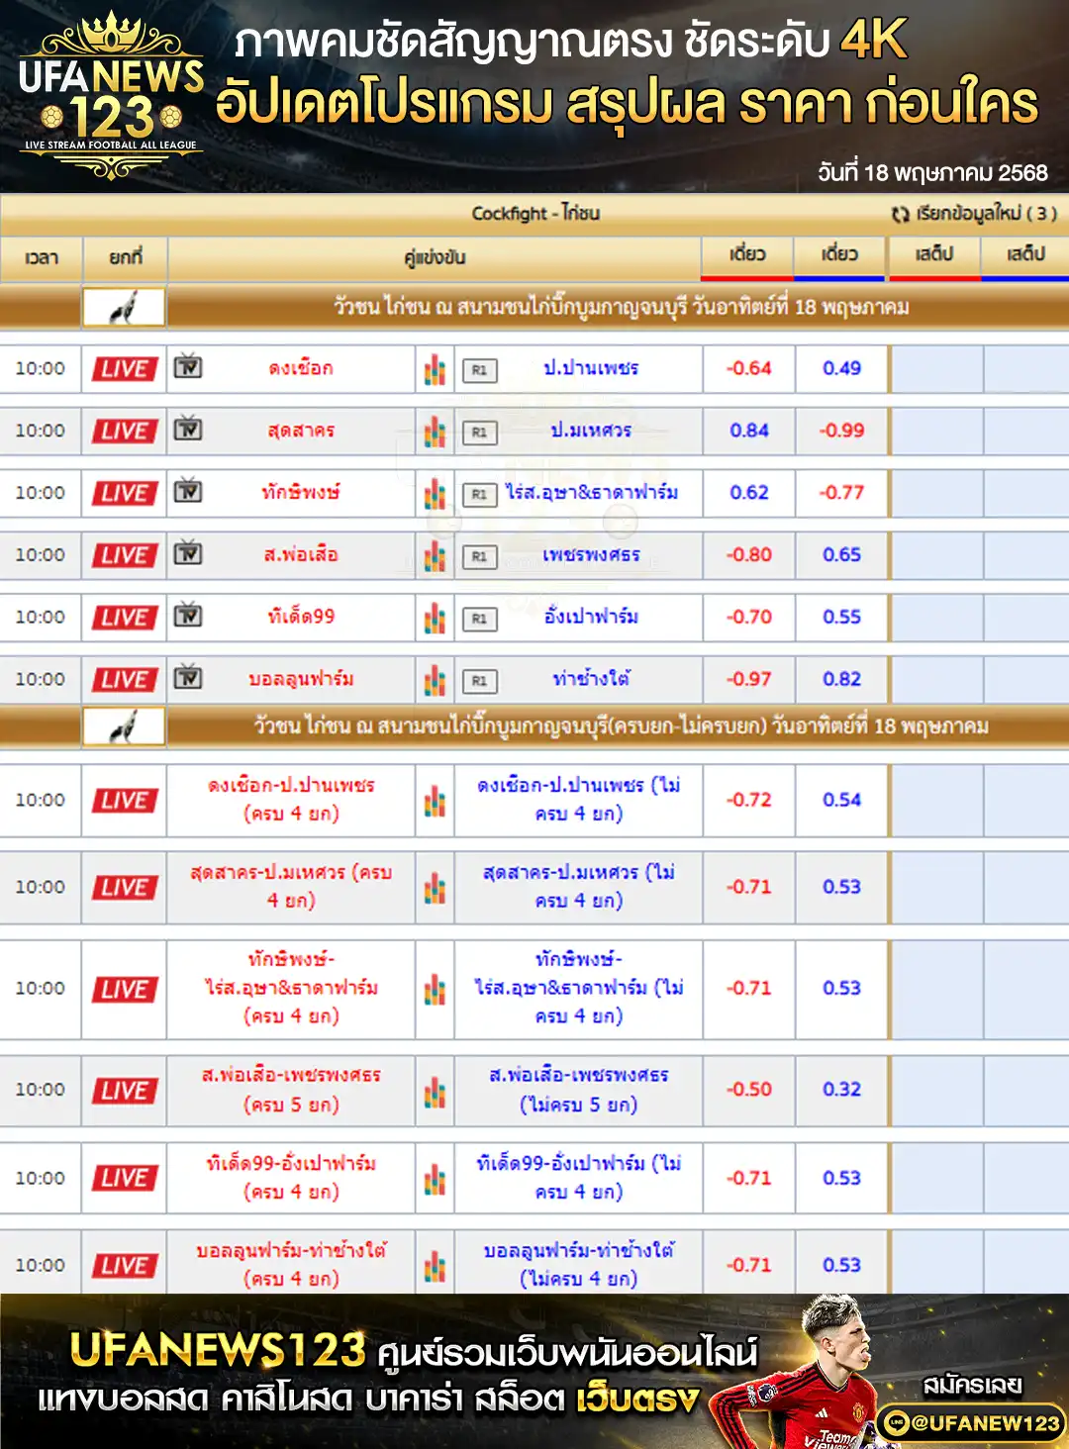Click the R1 badge next to ท่าช้างใต้

click(479, 682)
